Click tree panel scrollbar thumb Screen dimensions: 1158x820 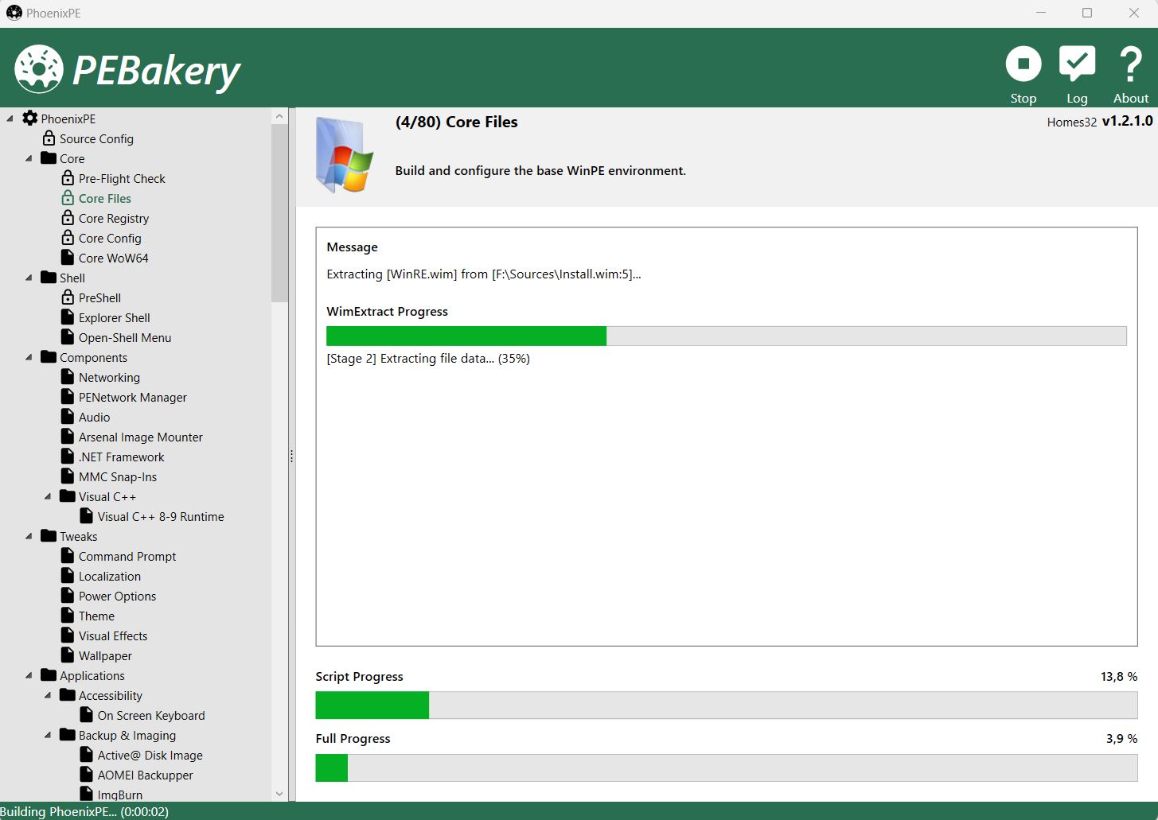279,213
